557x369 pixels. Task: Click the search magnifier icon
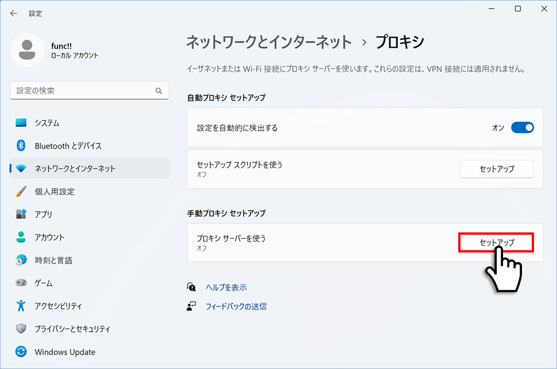click(x=159, y=91)
